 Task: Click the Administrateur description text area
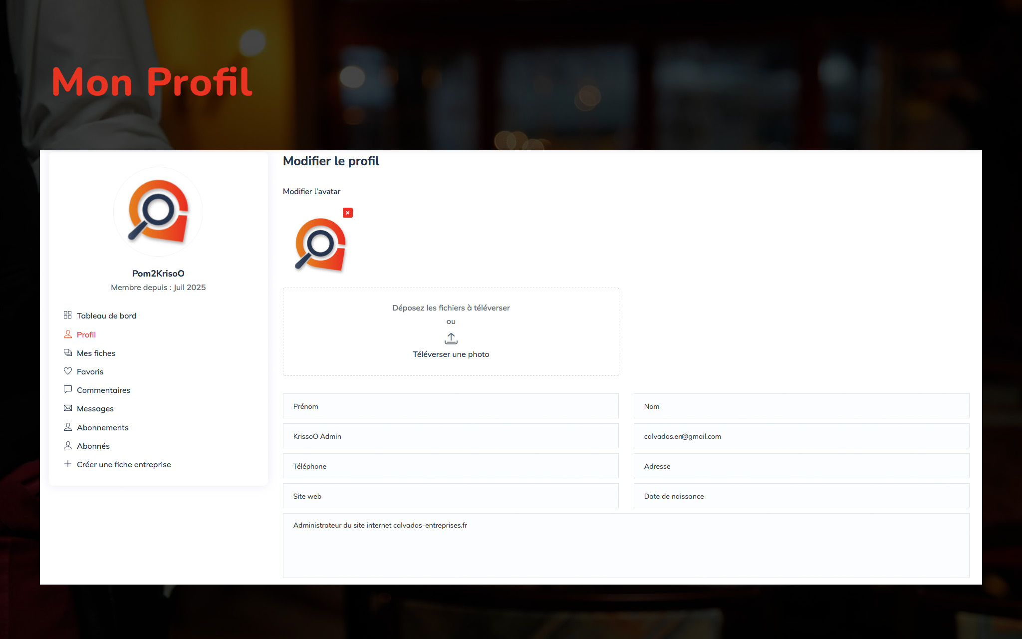(x=625, y=545)
